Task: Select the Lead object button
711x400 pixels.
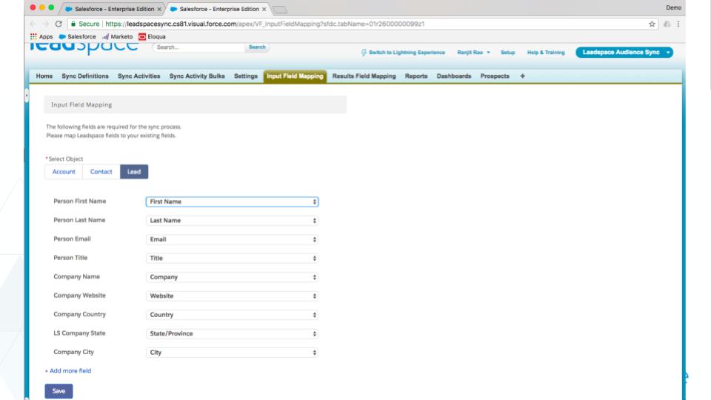Action: pos(134,172)
